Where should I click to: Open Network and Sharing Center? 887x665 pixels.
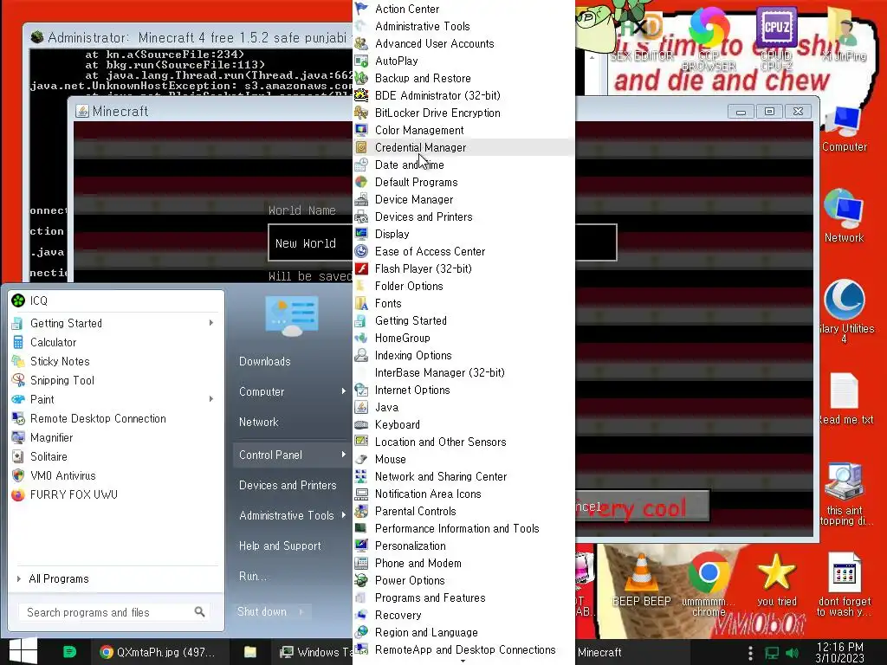tap(464, 477)
